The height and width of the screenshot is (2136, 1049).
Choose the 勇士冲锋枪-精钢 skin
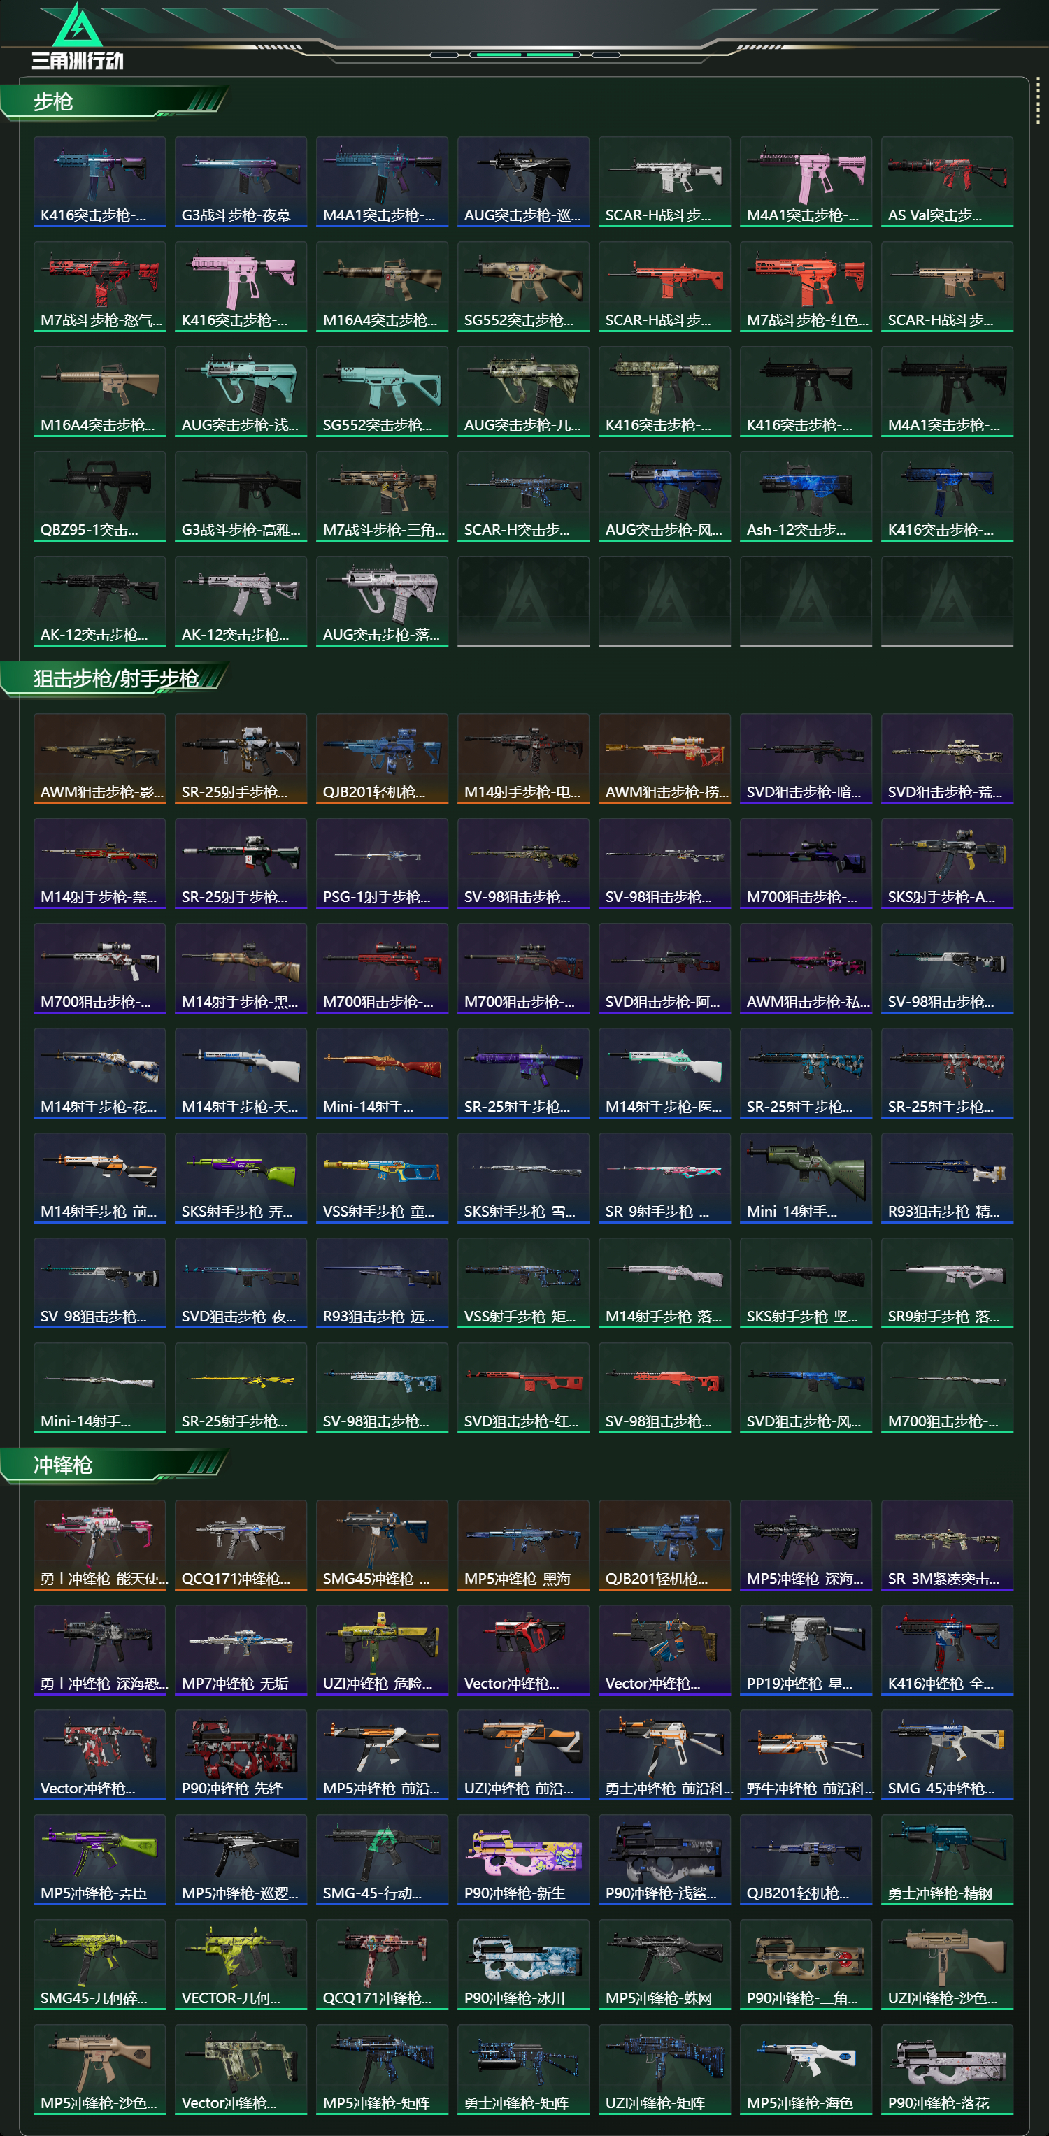pyautogui.click(x=947, y=1860)
